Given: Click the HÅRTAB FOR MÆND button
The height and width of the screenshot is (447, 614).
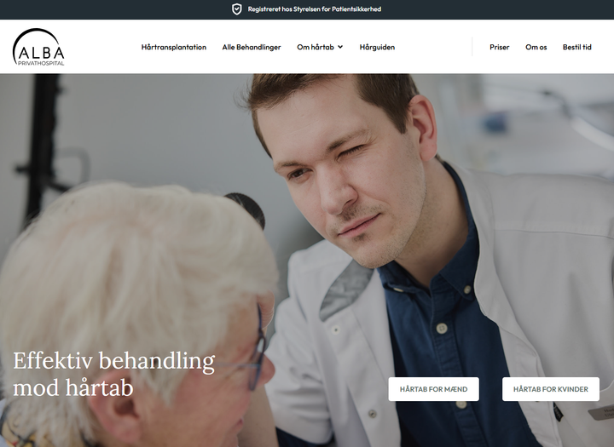Looking at the screenshot, I should [x=433, y=389].
